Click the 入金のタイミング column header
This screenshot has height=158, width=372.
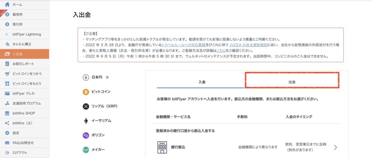coord(299,117)
